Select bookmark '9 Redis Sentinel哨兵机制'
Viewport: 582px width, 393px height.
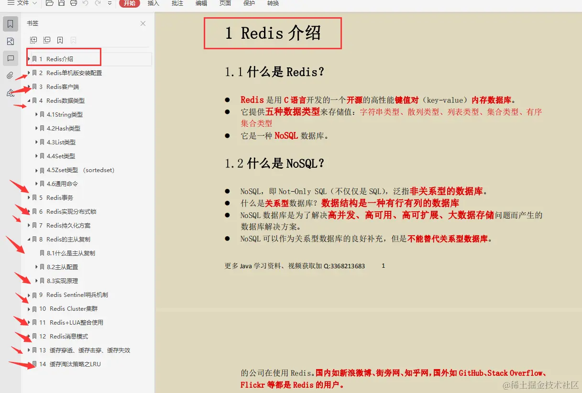(x=74, y=295)
